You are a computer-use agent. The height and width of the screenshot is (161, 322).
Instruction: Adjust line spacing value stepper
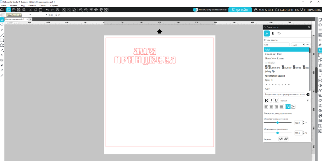click(303, 123)
